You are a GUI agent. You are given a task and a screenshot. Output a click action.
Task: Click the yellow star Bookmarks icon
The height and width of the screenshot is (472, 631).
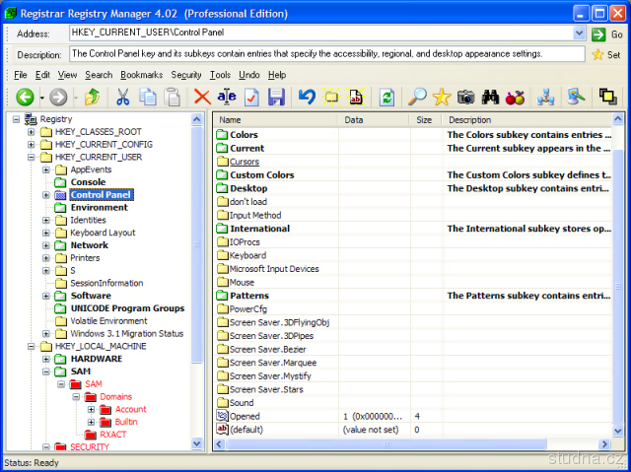coord(442,97)
